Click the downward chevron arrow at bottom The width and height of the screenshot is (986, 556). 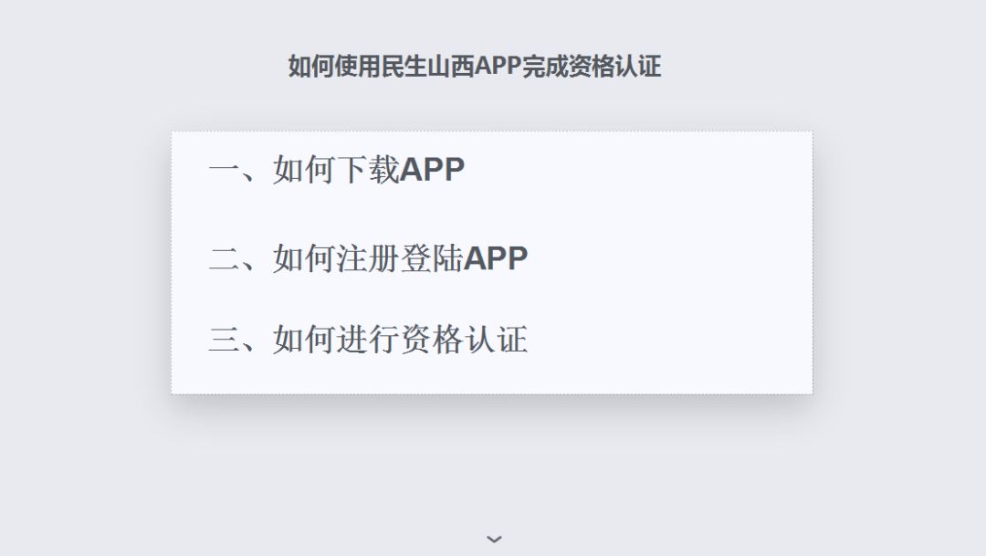click(494, 539)
